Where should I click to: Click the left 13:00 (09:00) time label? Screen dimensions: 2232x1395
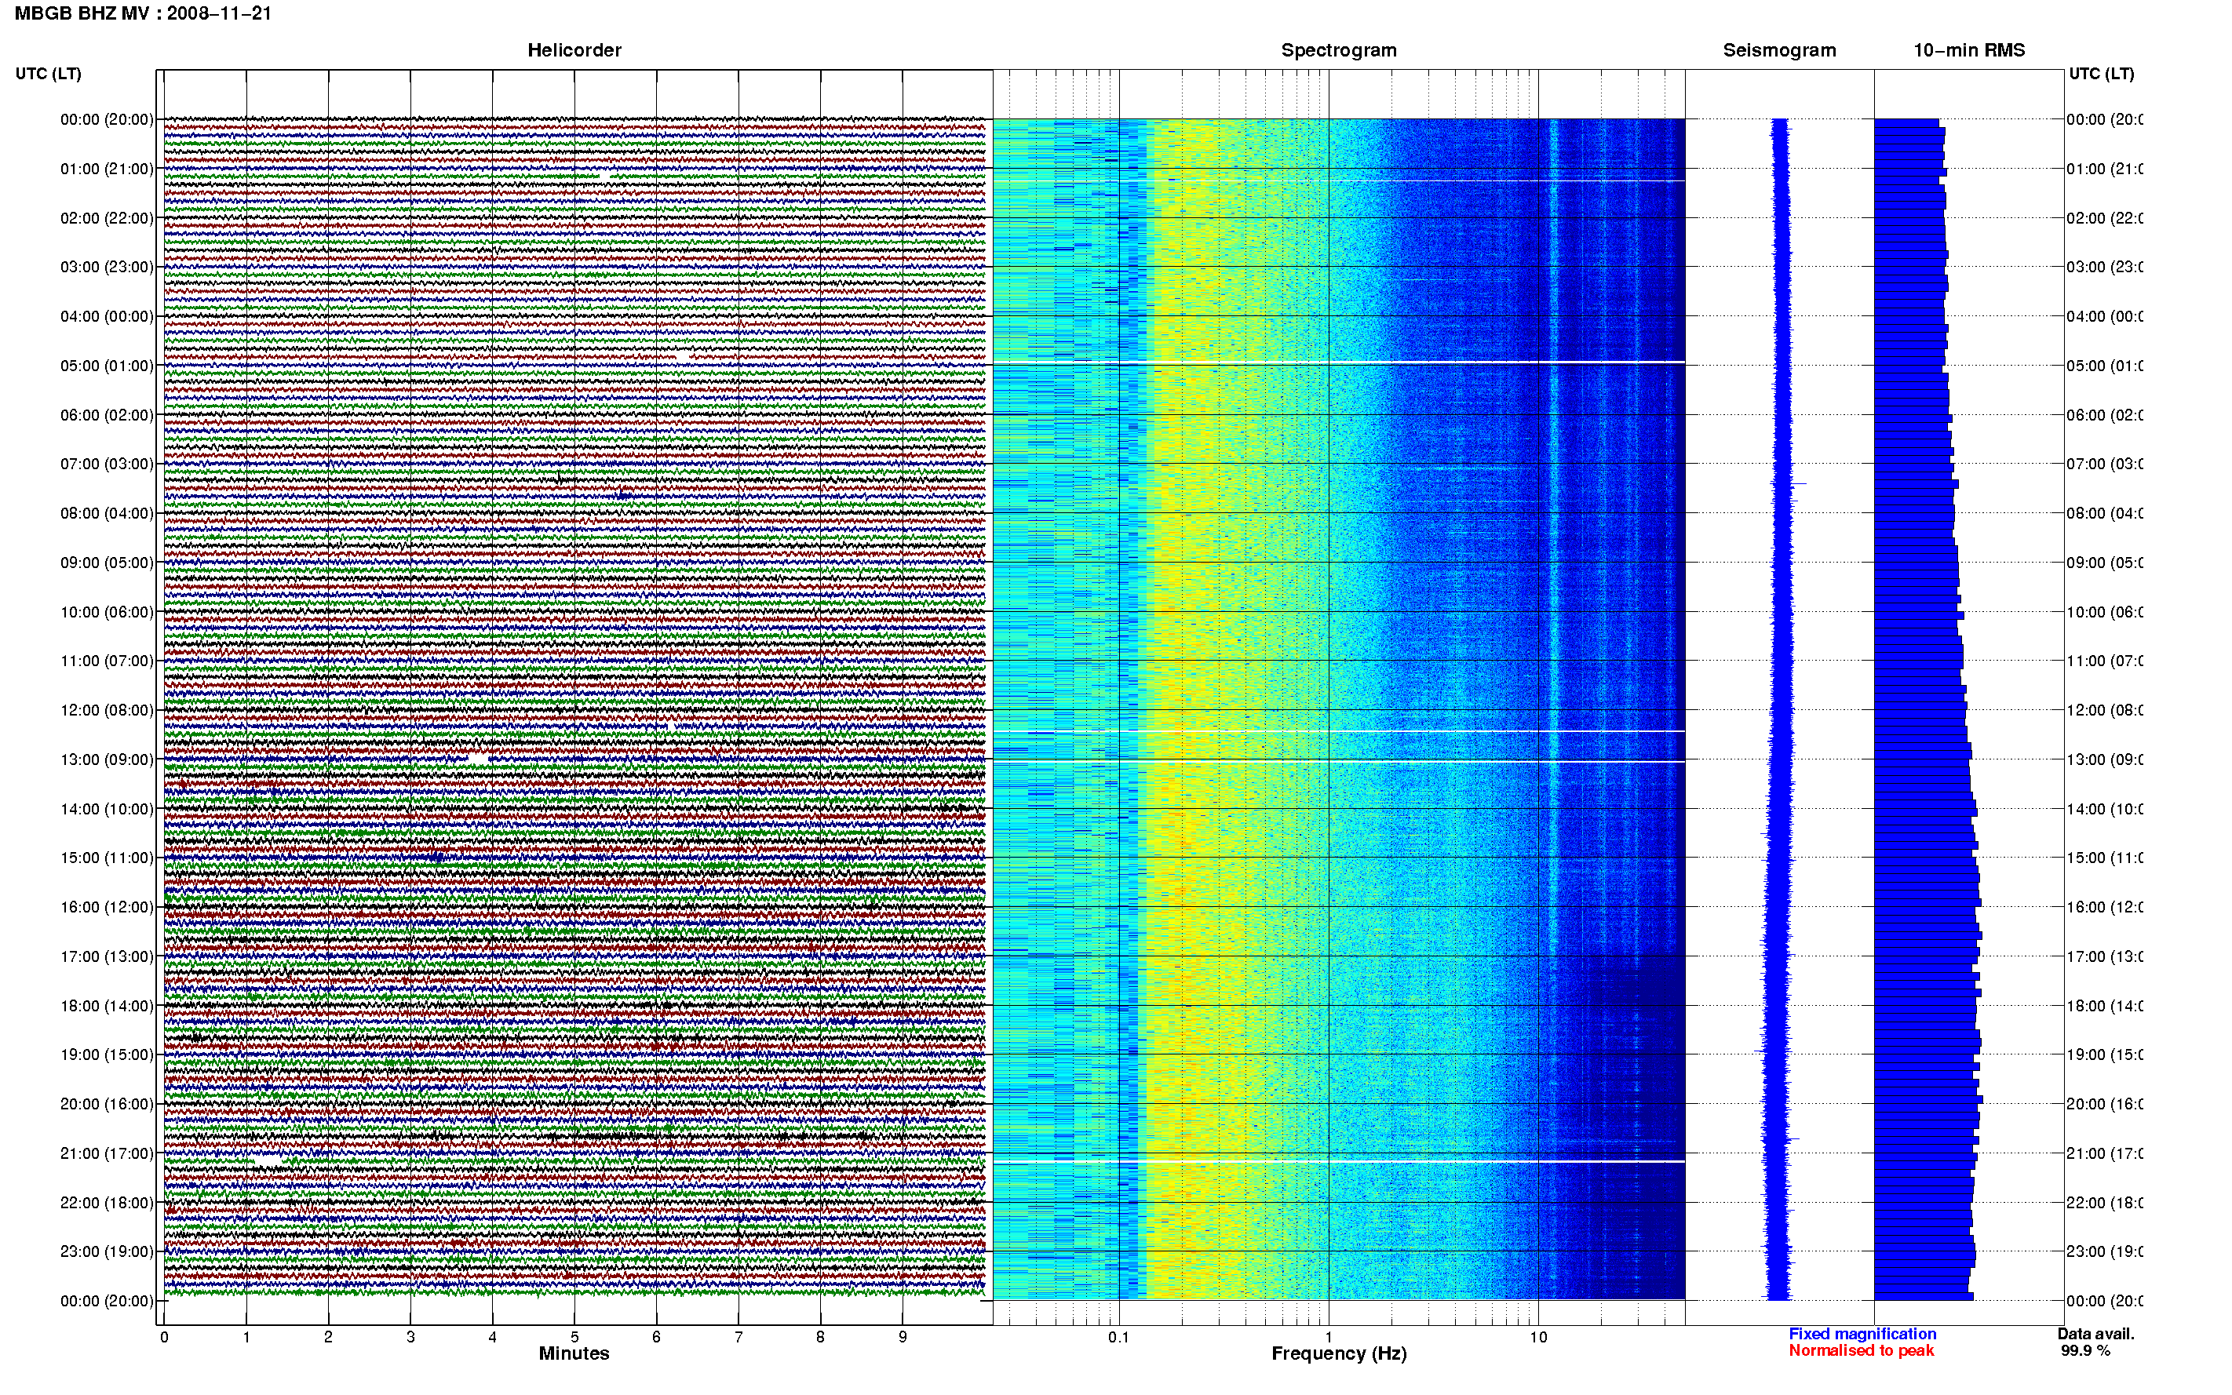[x=107, y=759]
